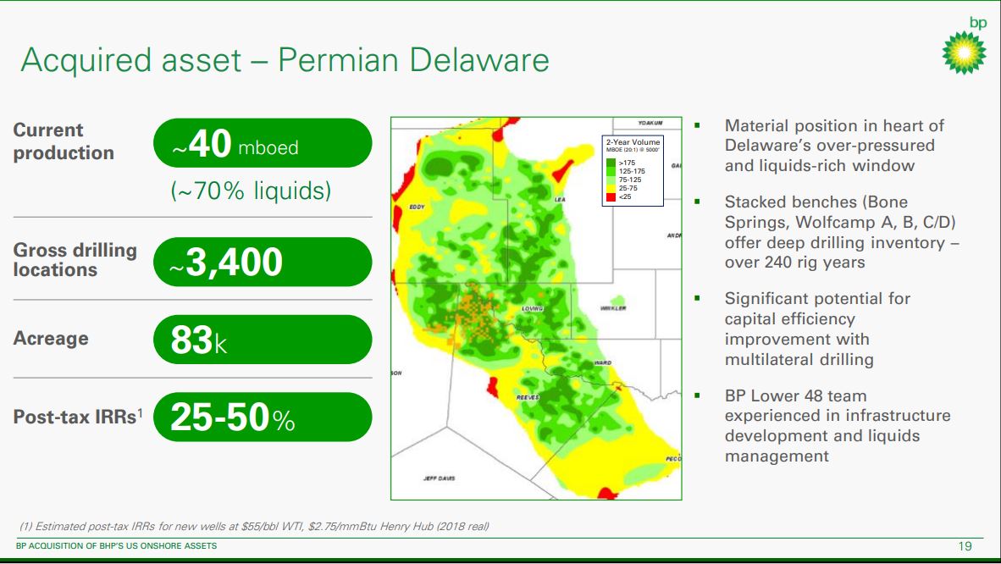Image resolution: width=1001 pixels, height=564 pixels.
Task: Select the '25-50%' IRR pill
Action: click(263, 417)
